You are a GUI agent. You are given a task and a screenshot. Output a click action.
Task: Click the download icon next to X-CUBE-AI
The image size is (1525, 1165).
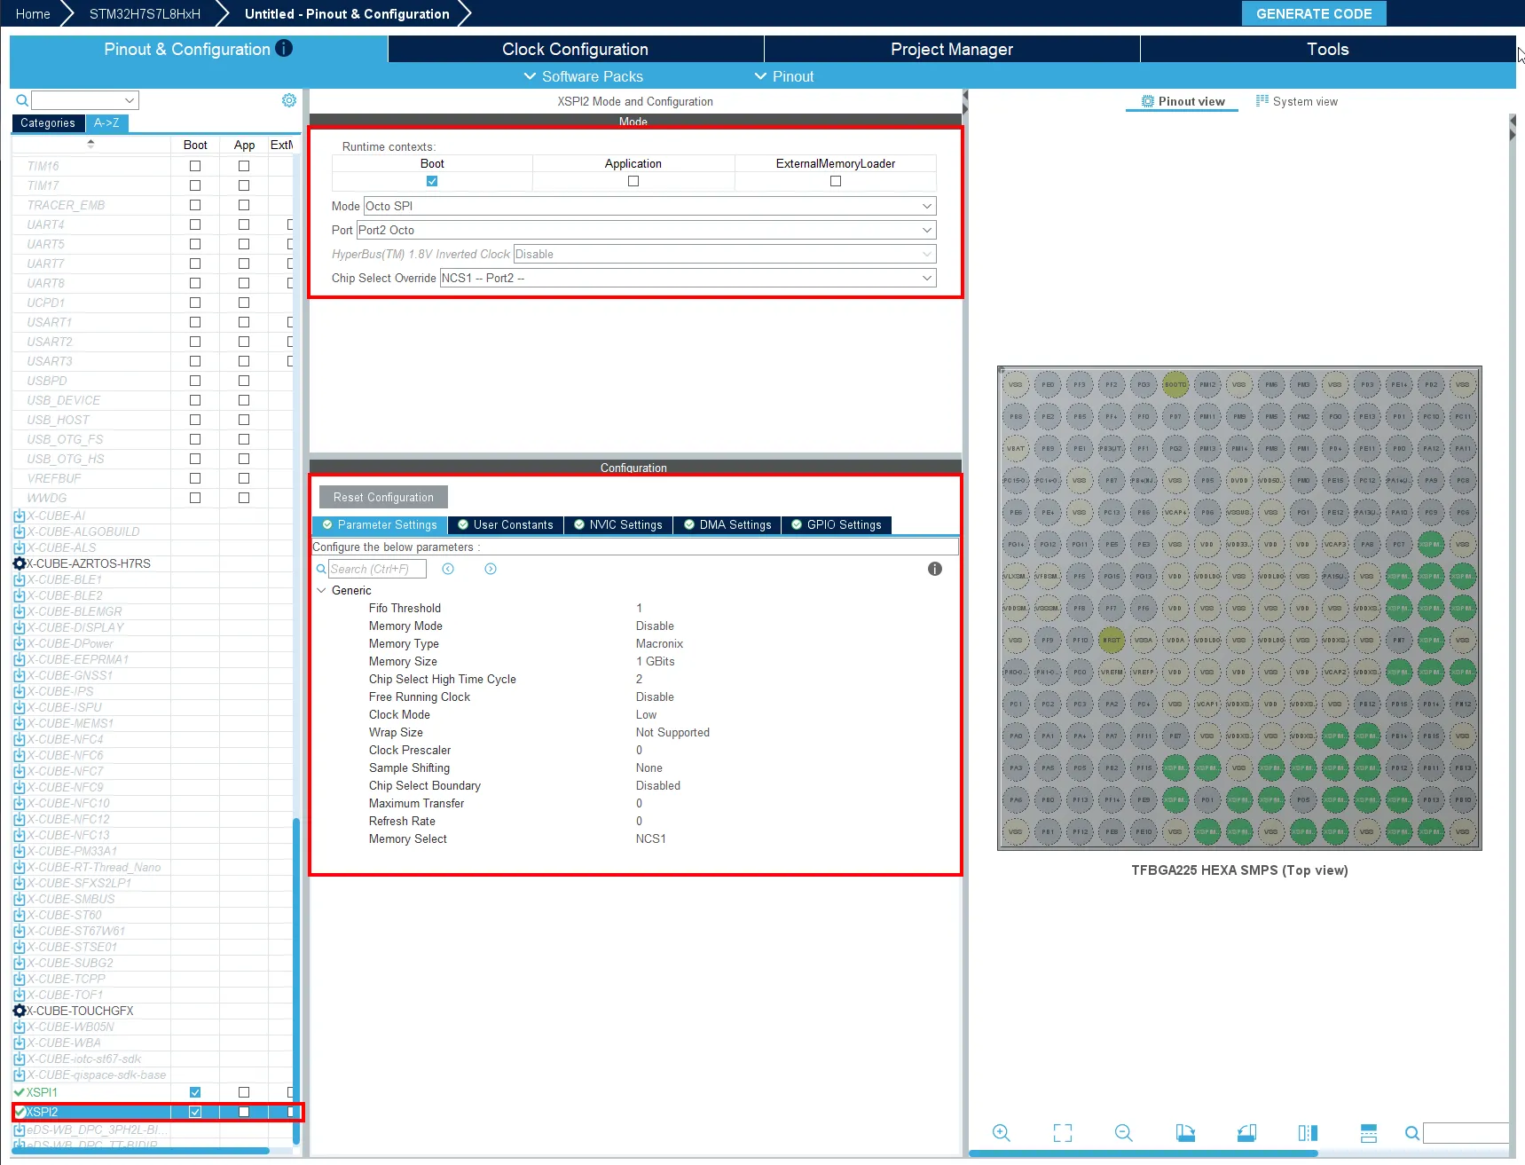click(20, 516)
